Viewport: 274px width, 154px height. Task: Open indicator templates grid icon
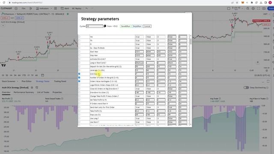(x=56, y=9)
